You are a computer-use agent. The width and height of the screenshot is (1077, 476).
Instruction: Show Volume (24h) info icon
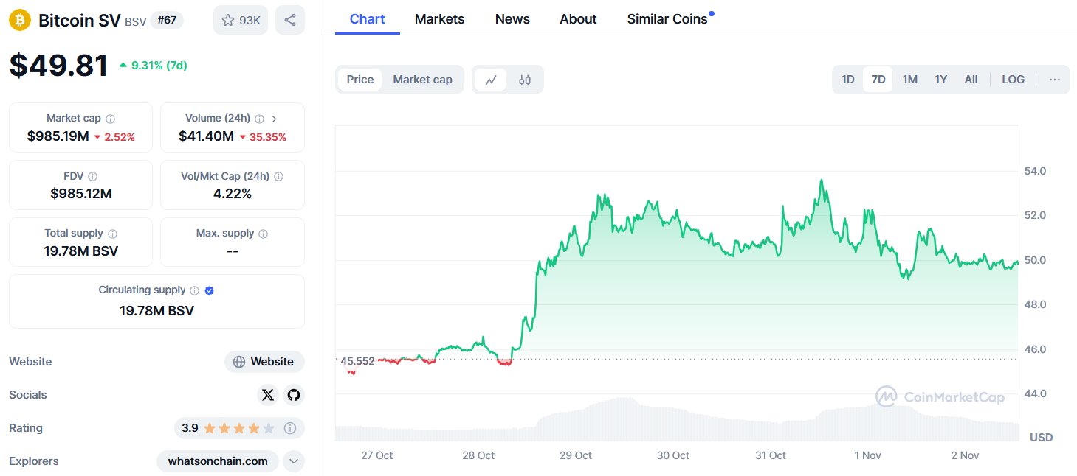259,119
